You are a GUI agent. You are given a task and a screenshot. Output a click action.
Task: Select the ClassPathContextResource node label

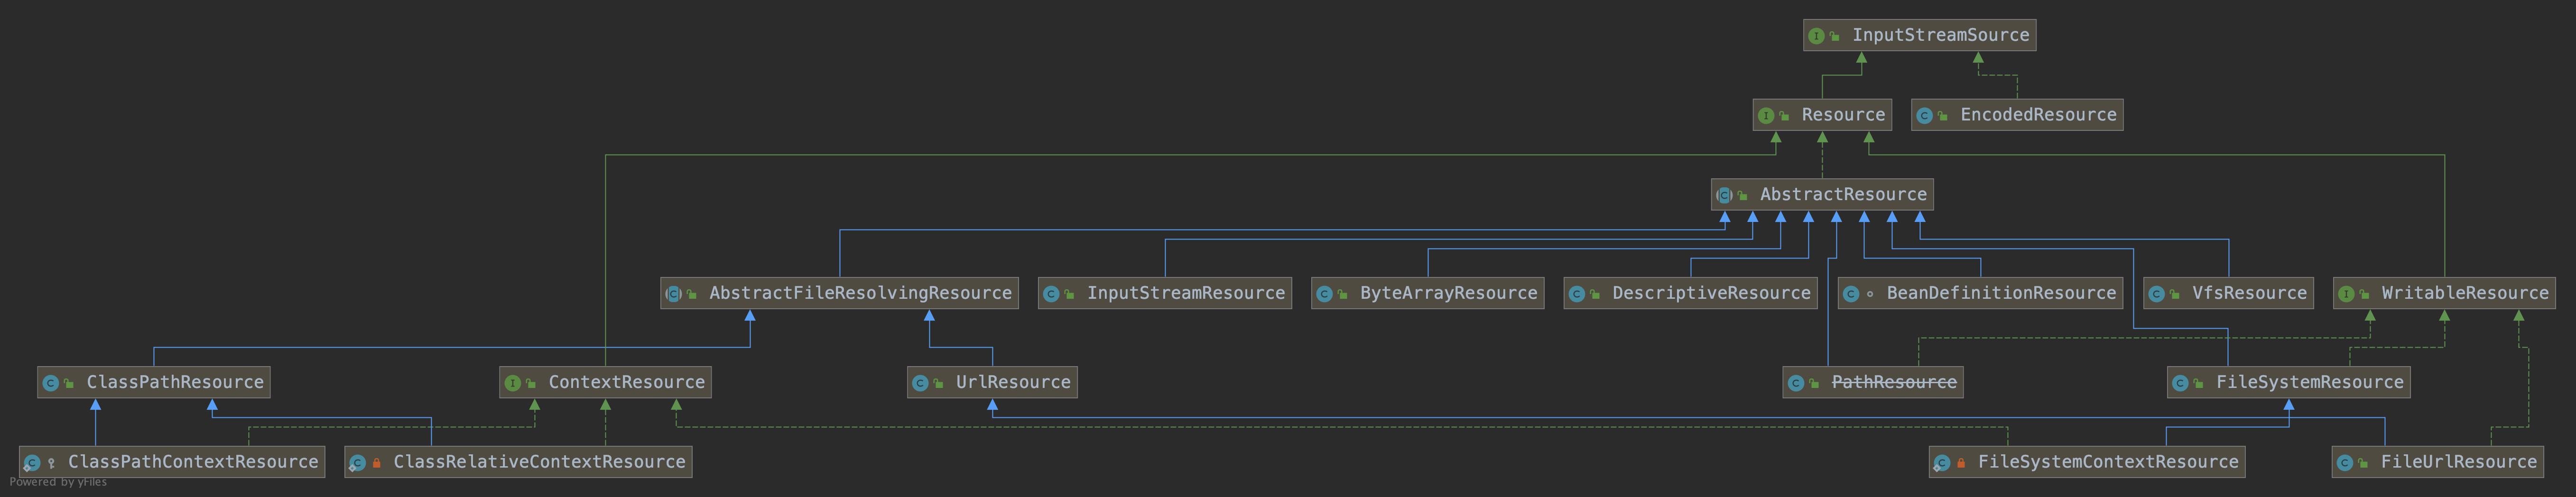click(x=193, y=462)
